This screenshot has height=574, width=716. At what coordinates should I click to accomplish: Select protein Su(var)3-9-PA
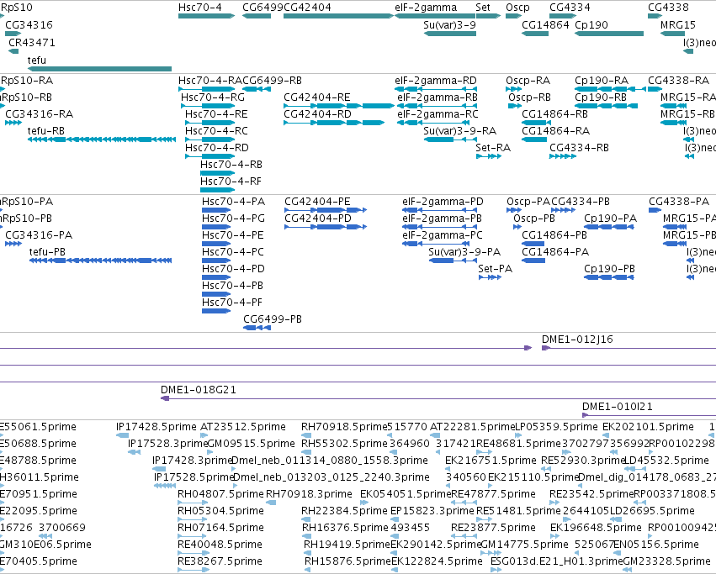coord(453,261)
